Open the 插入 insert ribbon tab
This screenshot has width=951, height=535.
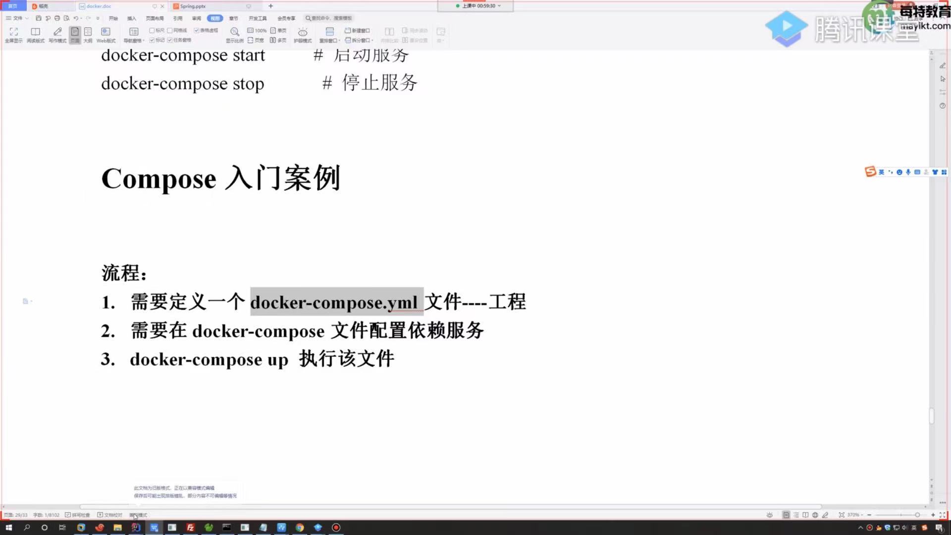(x=131, y=18)
